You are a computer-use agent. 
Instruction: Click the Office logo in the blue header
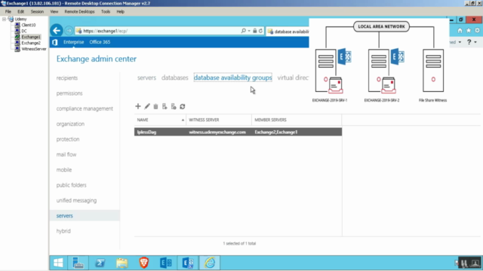(55, 42)
